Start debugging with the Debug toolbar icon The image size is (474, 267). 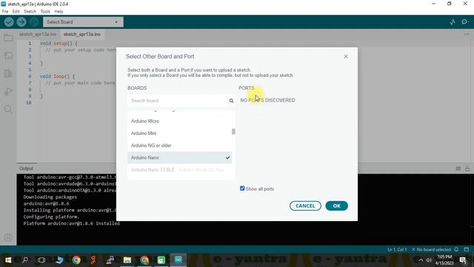(34, 22)
